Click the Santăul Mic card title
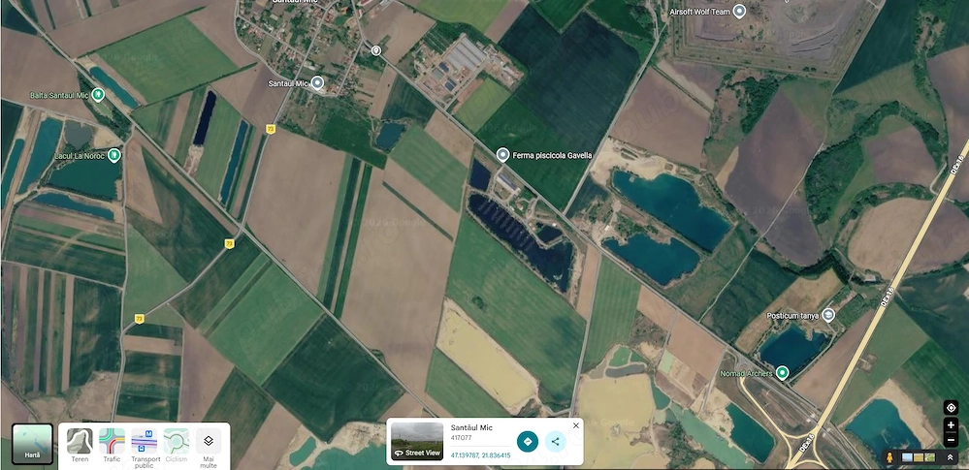The width and height of the screenshot is (969, 470). tap(471, 427)
